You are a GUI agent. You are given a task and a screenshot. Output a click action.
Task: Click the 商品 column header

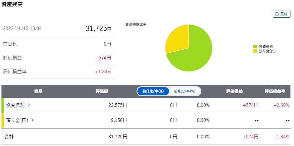click(x=38, y=91)
